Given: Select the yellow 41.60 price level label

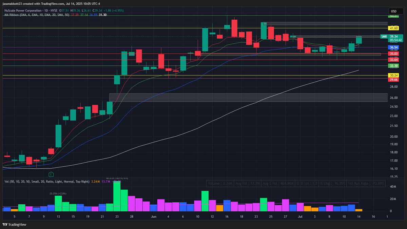Looking at the screenshot, I should (x=393, y=28).
